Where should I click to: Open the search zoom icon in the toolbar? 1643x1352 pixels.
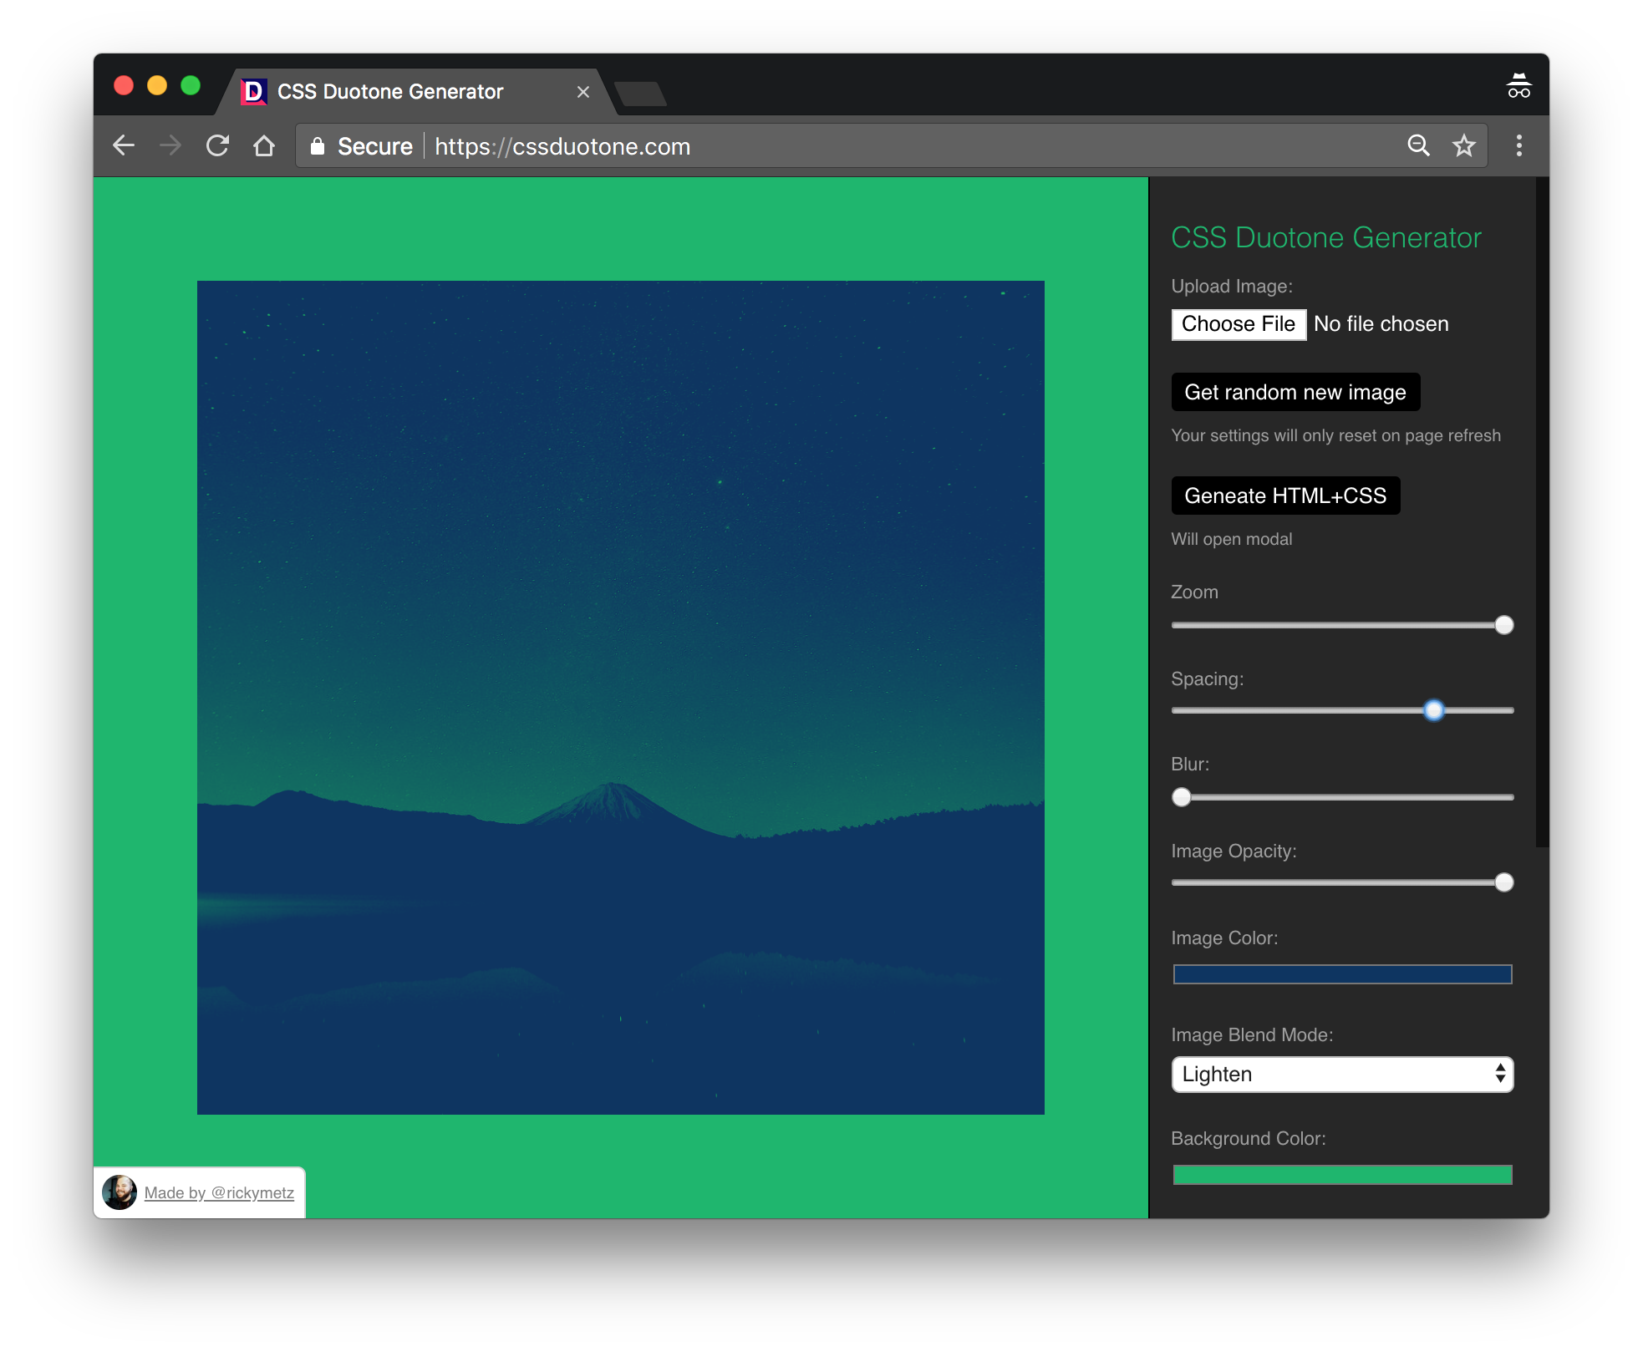pos(1419,145)
